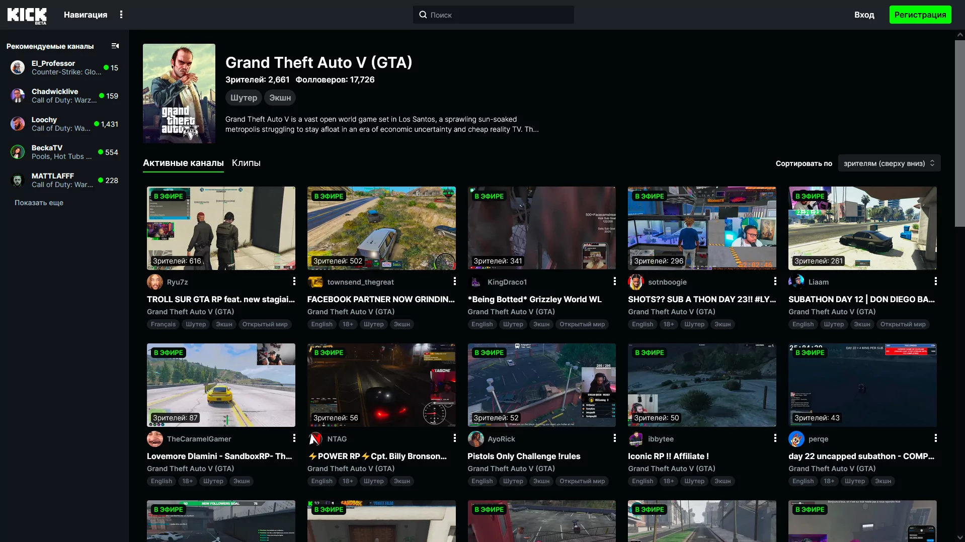Image resolution: width=965 pixels, height=542 pixels.
Task: Collapse the recommended channels sidebar
Action: (115, 46)
